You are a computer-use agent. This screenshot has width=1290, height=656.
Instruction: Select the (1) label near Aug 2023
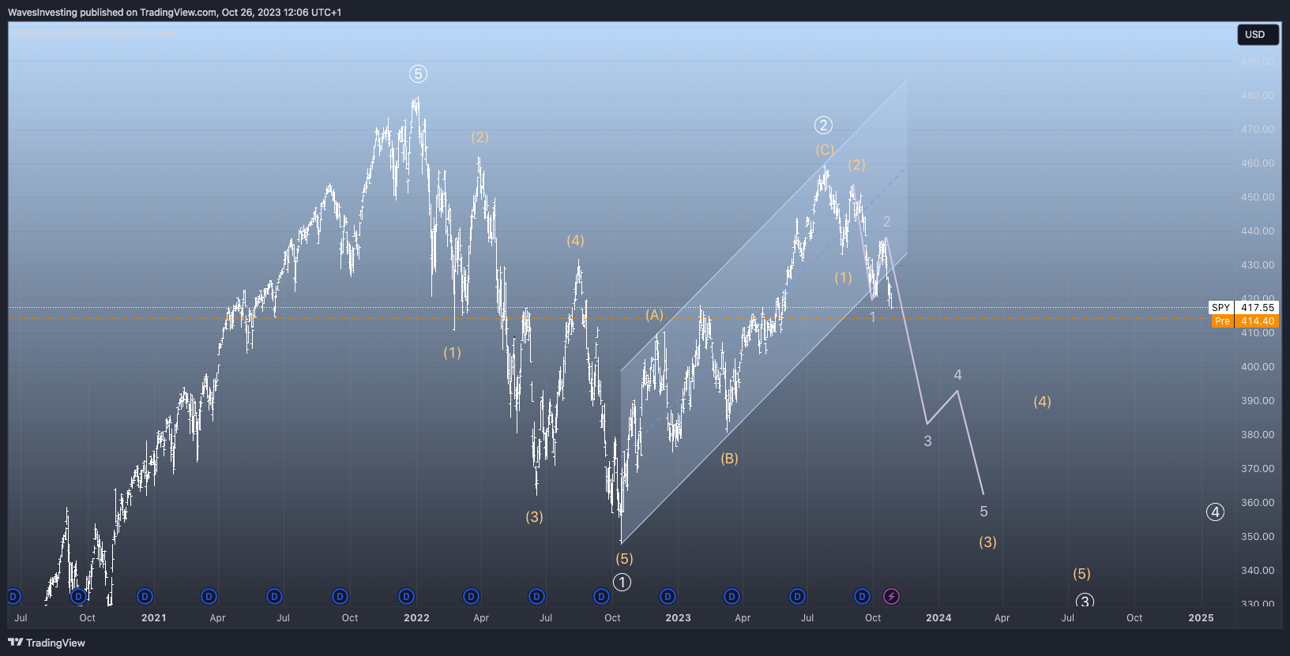[843, 278]
